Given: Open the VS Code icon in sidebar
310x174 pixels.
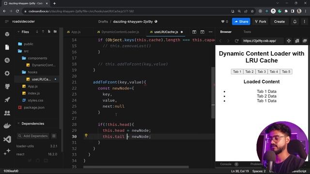Looking at the screenshot, I should click(7, 139).
